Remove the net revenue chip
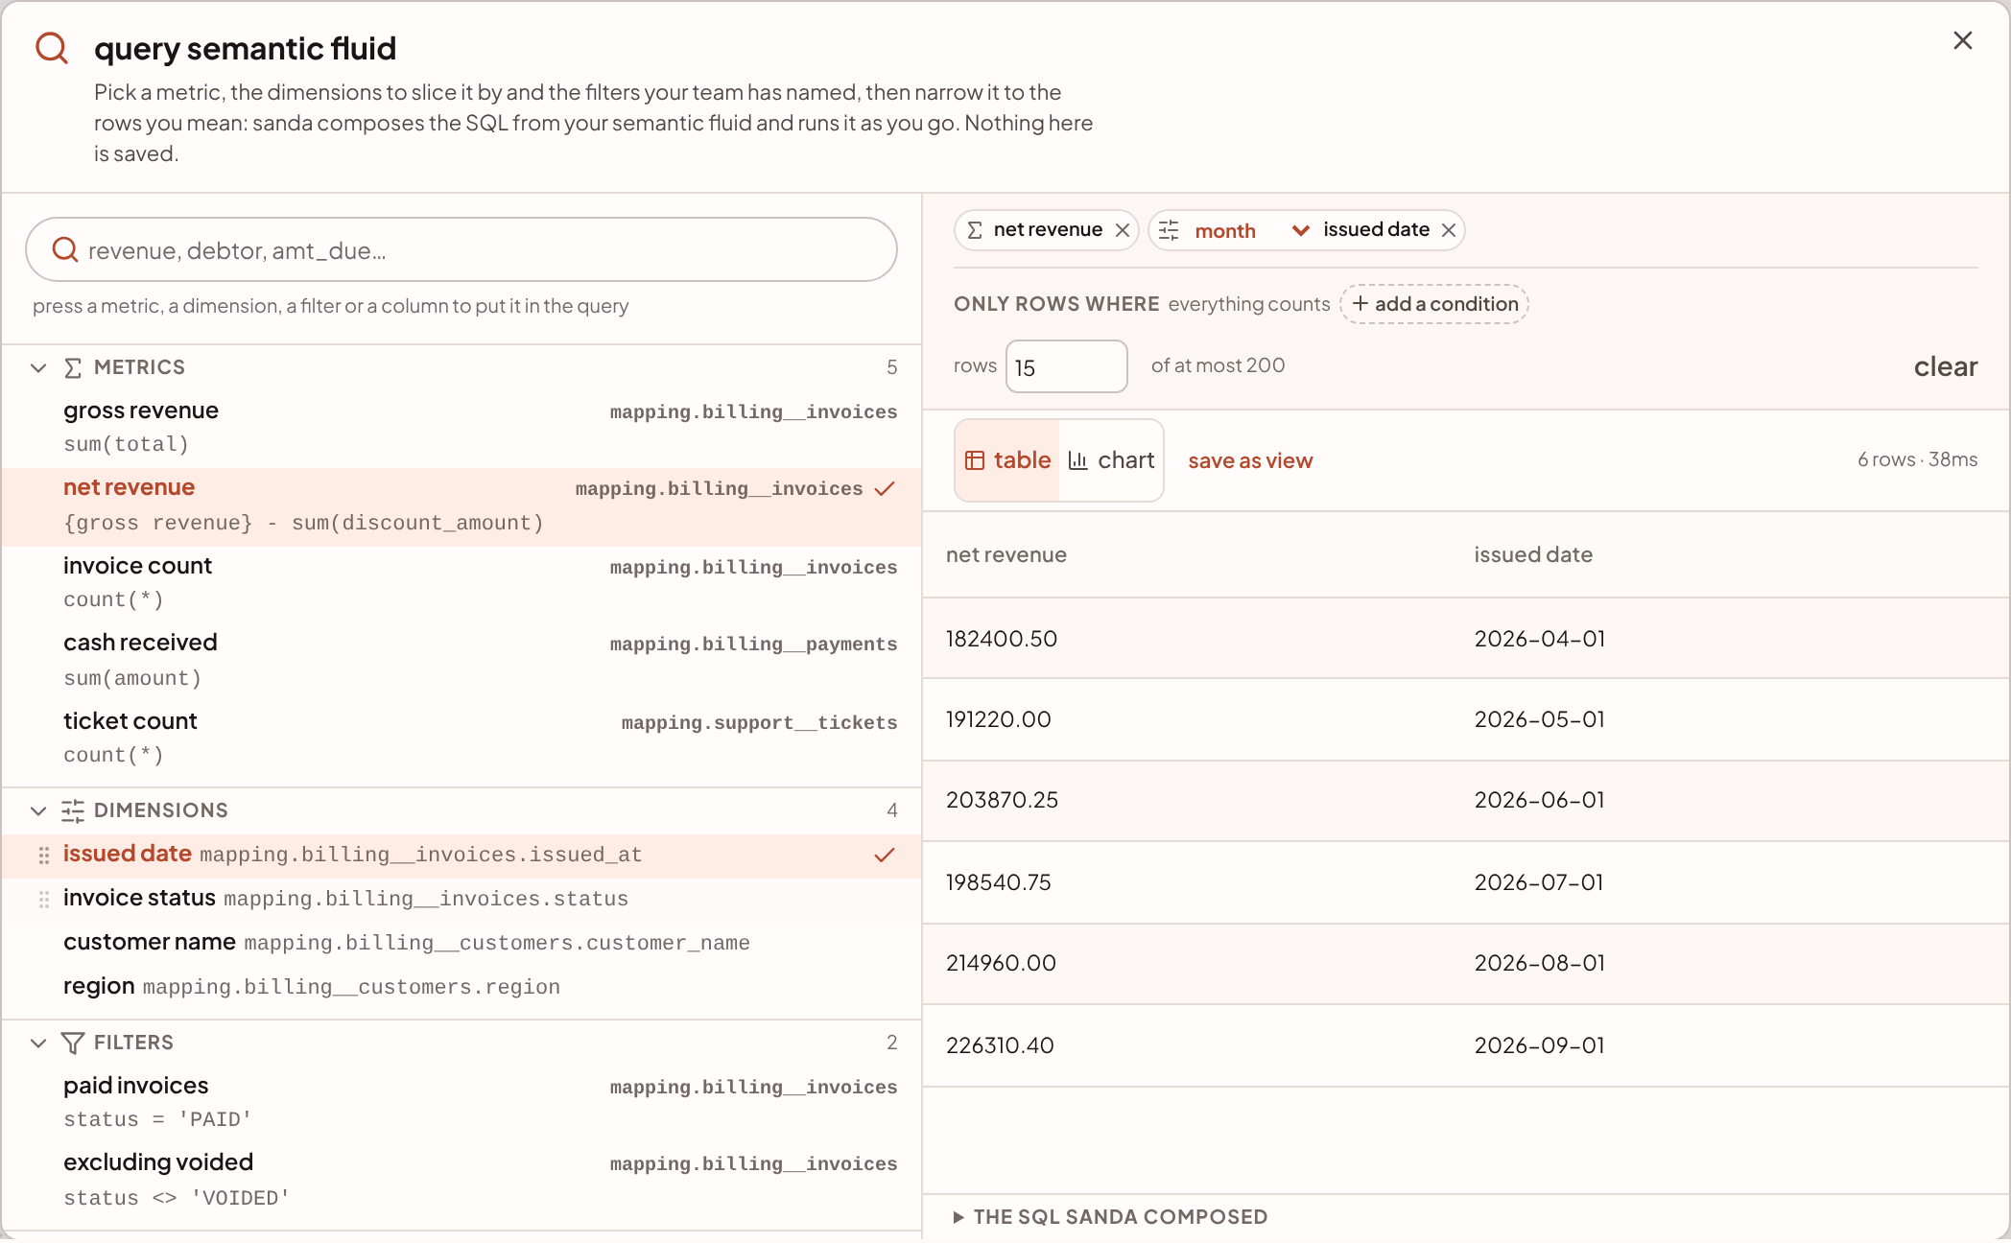Screen dimensions: 2011x1243 [1122, 230]
